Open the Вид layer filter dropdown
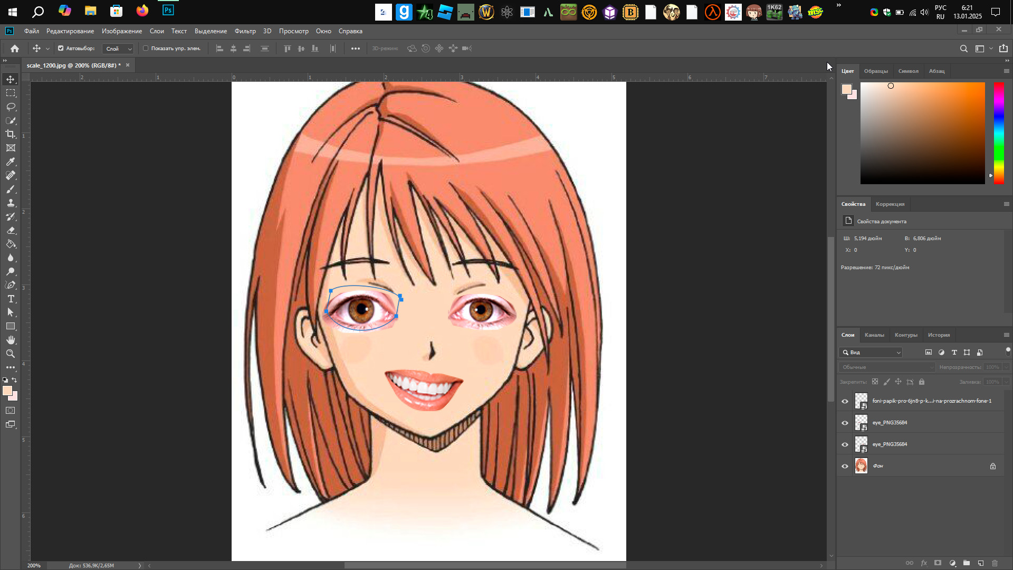Image resolution: width=1013 pixels, height=570 pixels. coord(871,352)
